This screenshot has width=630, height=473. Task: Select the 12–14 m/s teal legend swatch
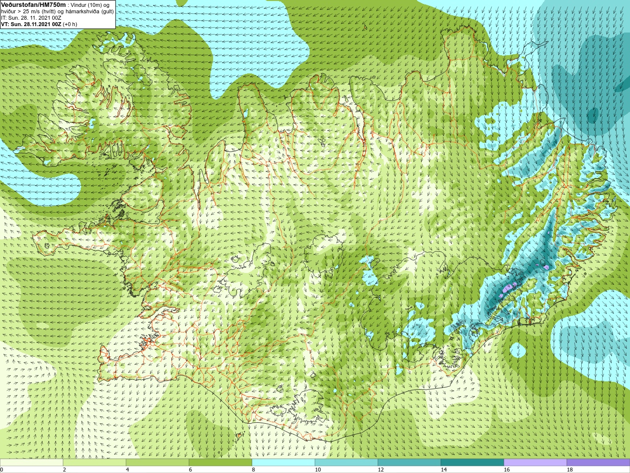pos(409,463)
